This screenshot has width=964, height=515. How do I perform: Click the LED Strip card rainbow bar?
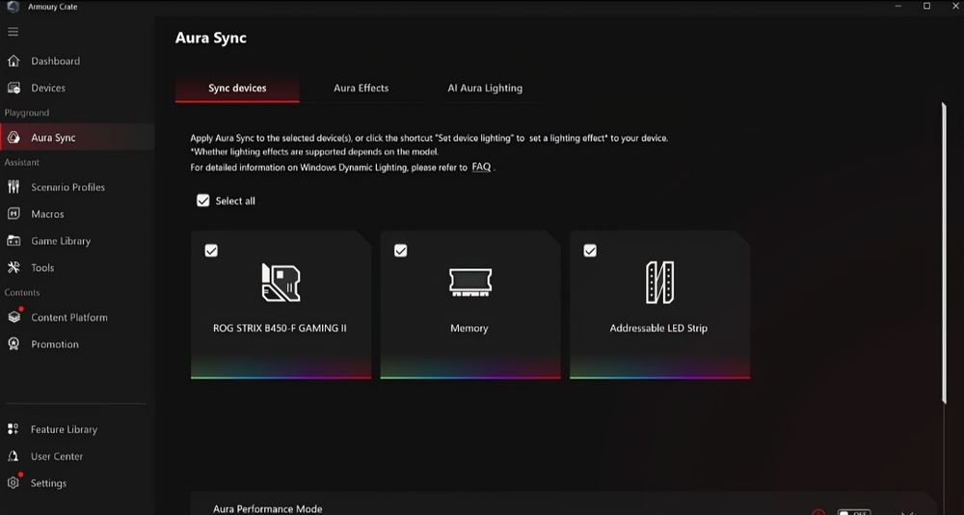(x=659, y=376)
